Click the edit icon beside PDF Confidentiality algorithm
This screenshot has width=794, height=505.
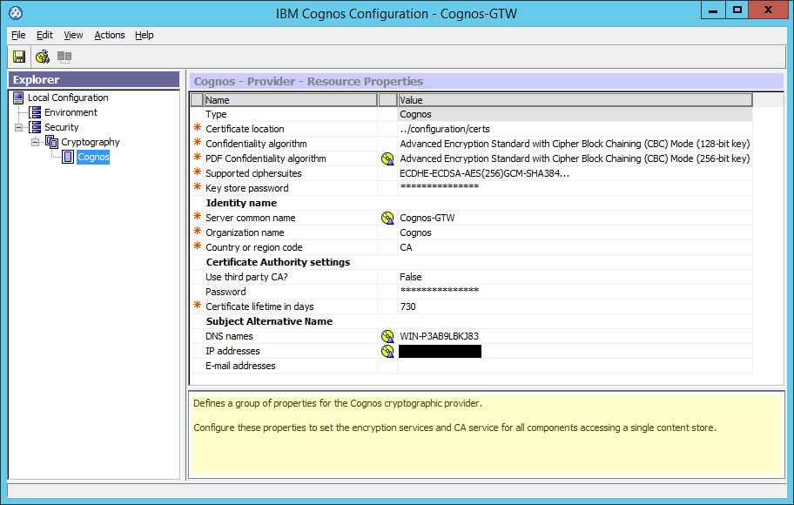(x=387, y=158)
